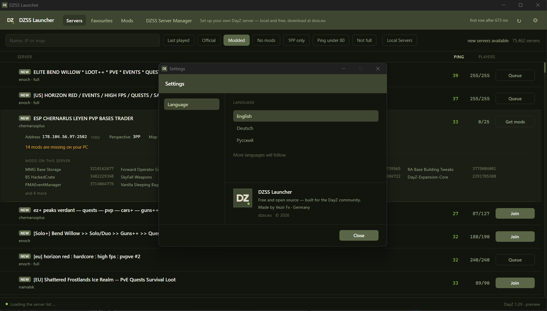The width and height of the screenshot is (547, 311).
Task: Minimize the Settings dialog window
Action: [x=343, y=69]
